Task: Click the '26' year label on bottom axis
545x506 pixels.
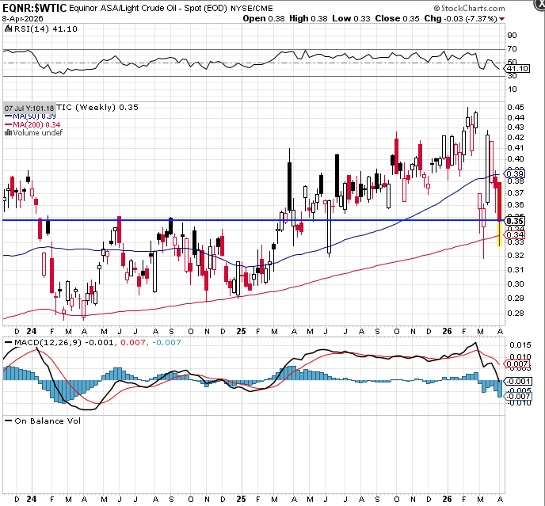Action: [x=447, y=500]
